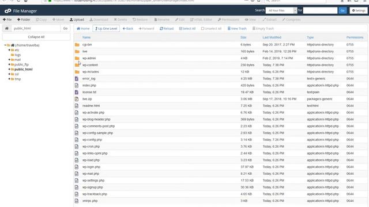The width and height of the screenshot is (369, 207).
Task: Collapse the /home root tree node
Action: [x=5, y=45]
